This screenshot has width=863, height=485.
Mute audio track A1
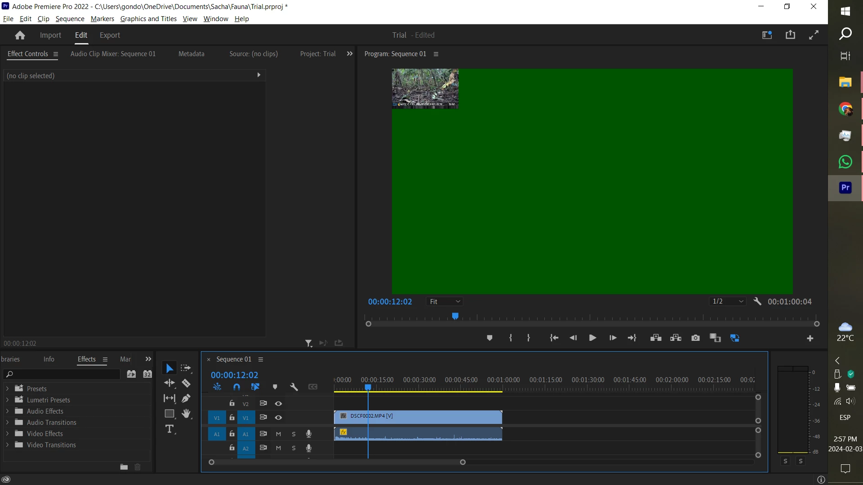[x=278, y=434]
